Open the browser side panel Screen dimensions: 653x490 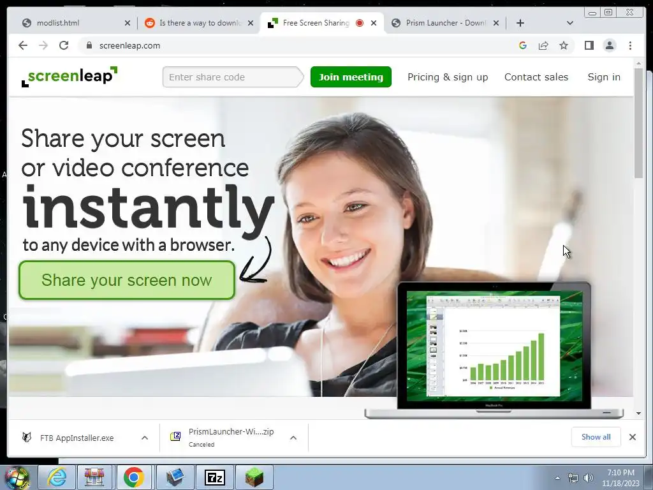[589, 45]
